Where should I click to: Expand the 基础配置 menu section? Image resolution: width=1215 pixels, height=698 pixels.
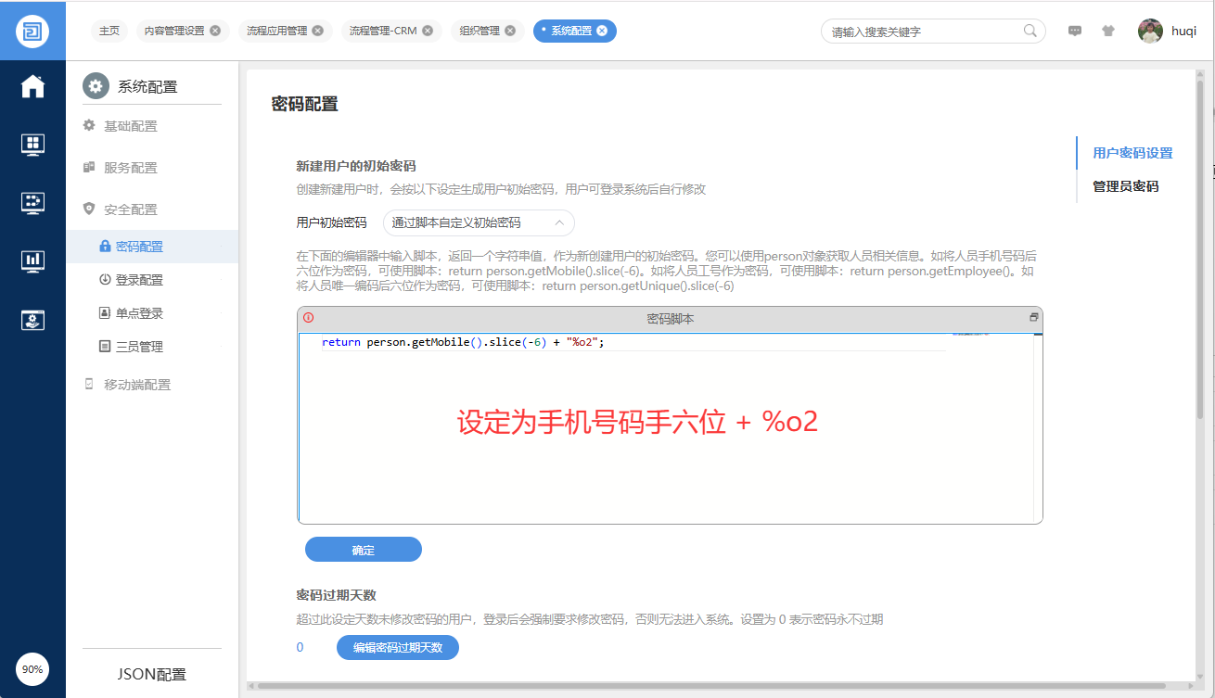(x=131, y=126)
